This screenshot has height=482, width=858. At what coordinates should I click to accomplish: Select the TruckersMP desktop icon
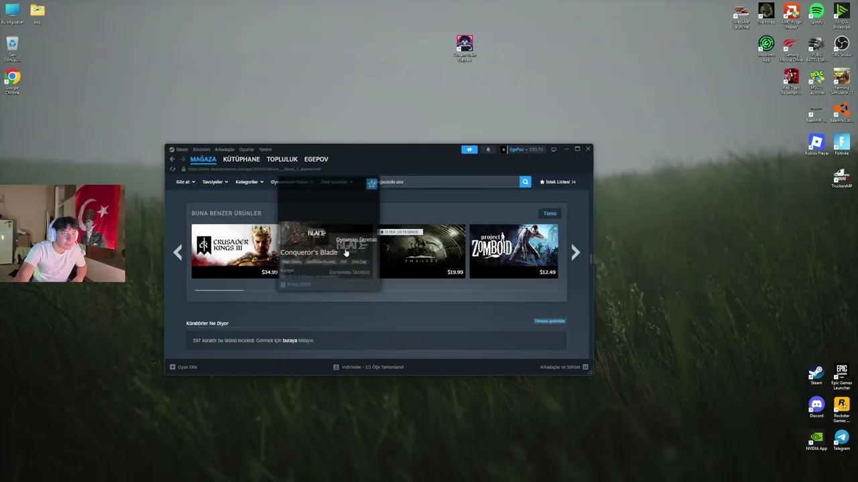point(841,178)
